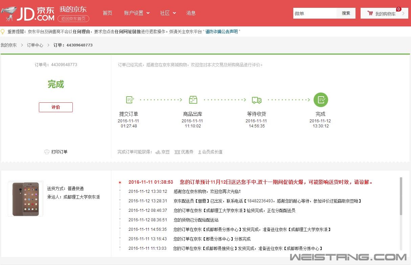411x265 pixels.
Task: Click the submit order step icon
Action: [130, 100]
